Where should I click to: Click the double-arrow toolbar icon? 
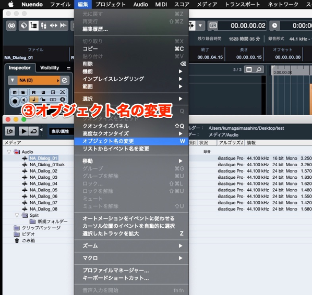pos(63,26)
